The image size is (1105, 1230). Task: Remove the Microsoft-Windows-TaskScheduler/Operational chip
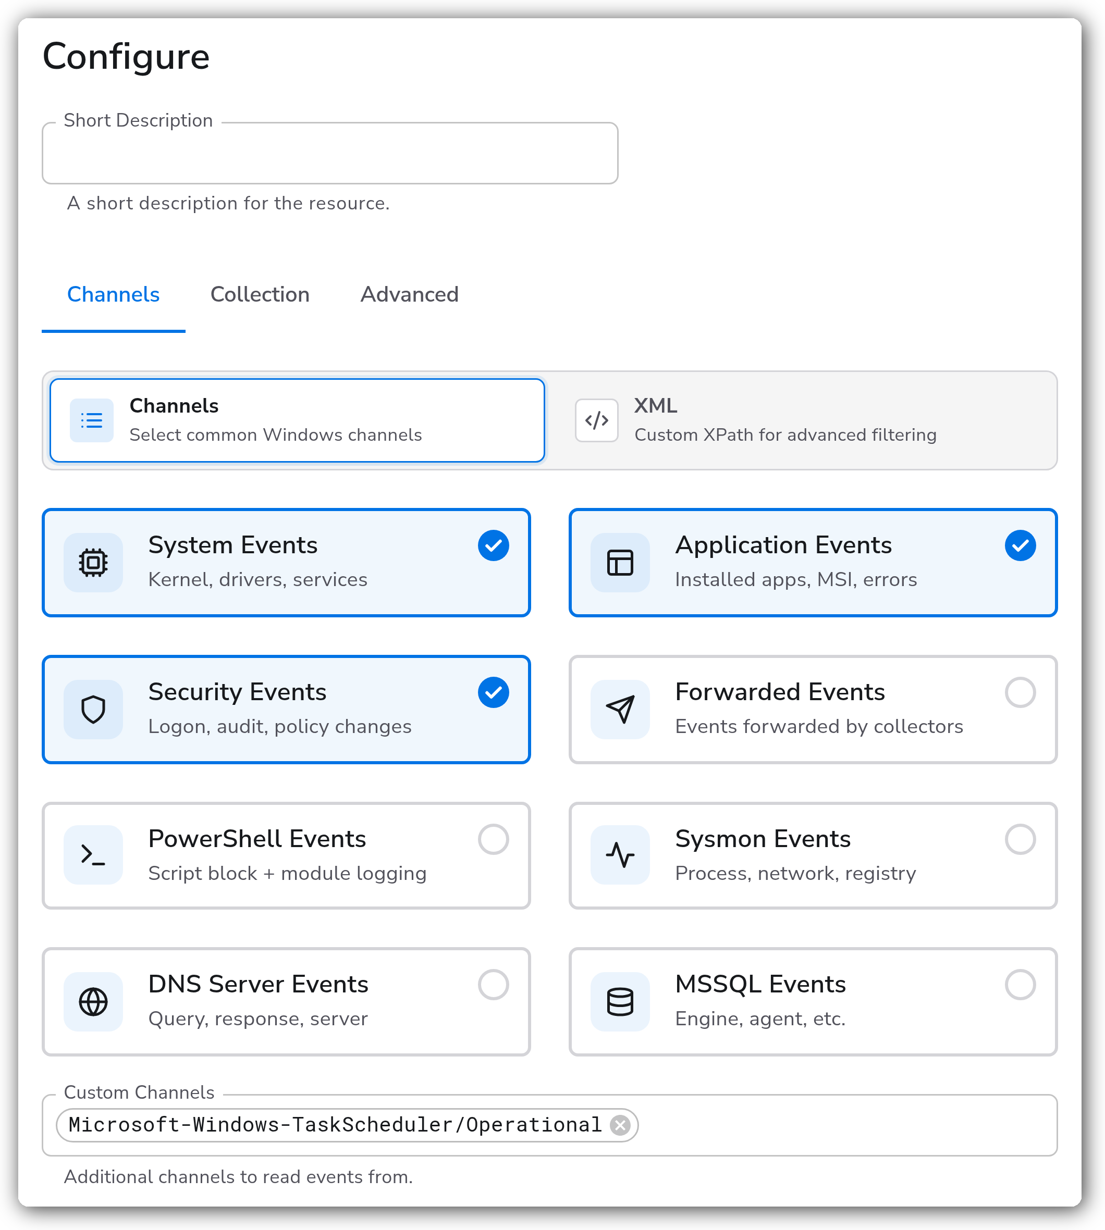[x=620, y=1125]
